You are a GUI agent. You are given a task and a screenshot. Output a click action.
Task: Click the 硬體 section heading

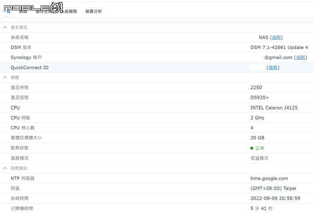(15, 77)
